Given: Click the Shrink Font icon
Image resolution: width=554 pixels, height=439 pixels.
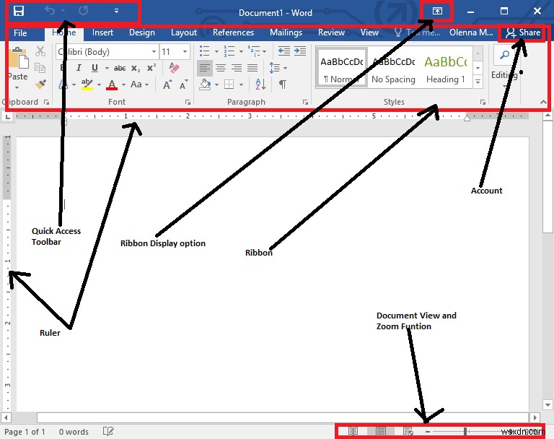Looking at the screenshot, I should 183,84.
